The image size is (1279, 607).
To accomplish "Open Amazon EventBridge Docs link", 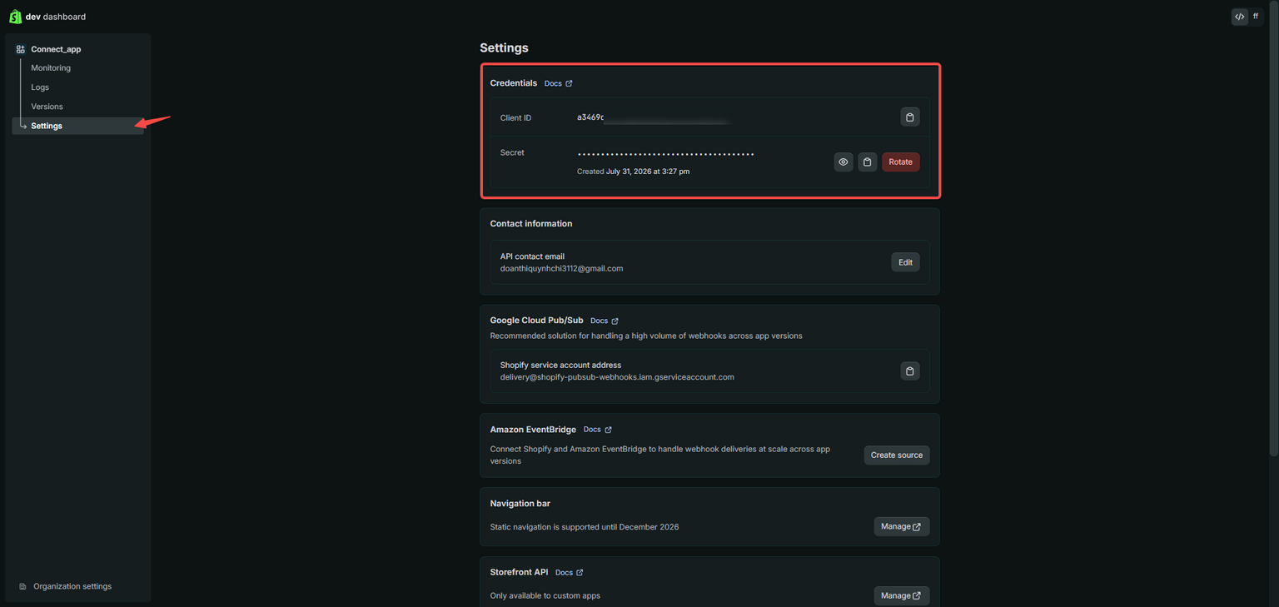I will coord(598,430).
